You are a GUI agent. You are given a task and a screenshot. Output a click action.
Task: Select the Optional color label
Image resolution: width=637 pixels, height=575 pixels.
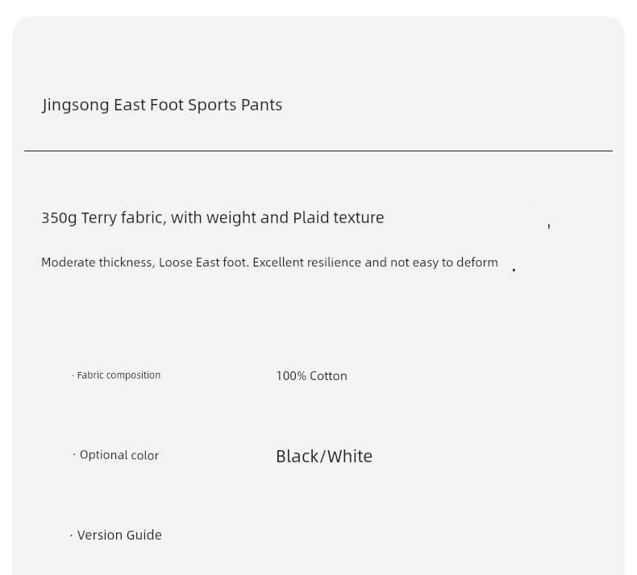[x=116, y=455]
